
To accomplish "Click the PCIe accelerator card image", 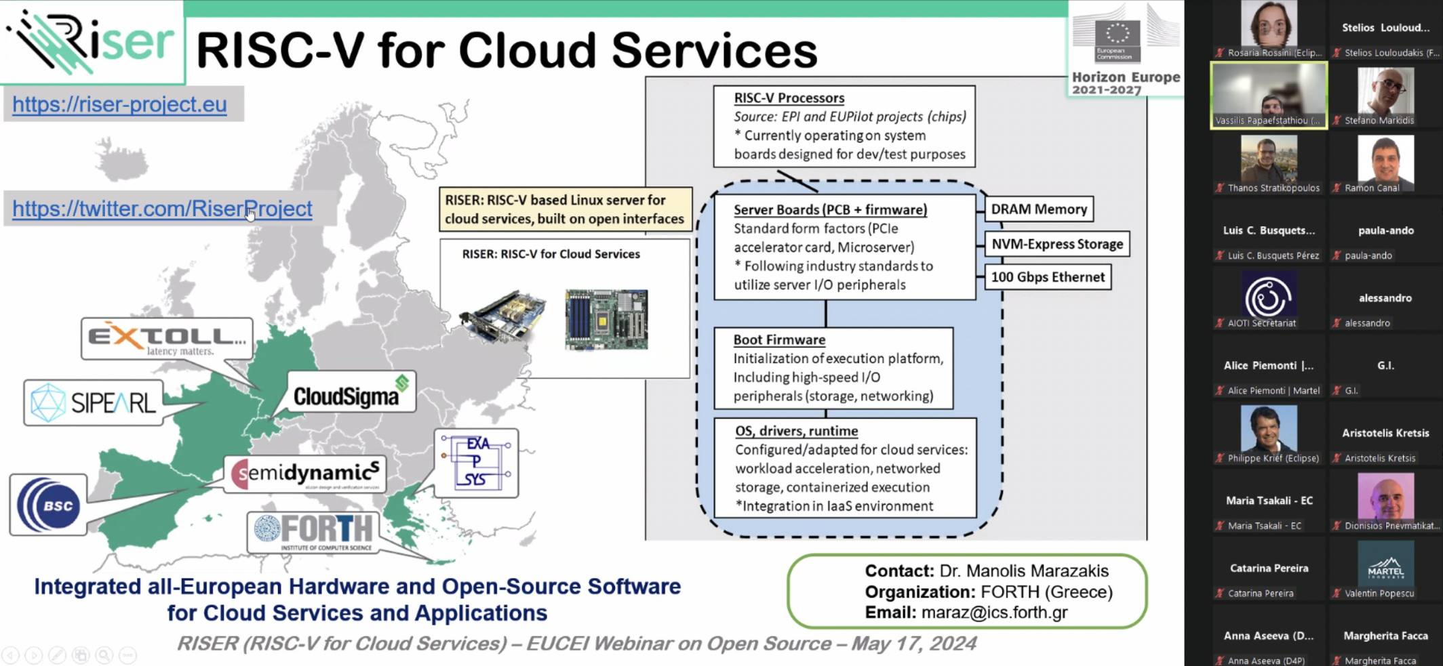I will (x=502, y=317).
